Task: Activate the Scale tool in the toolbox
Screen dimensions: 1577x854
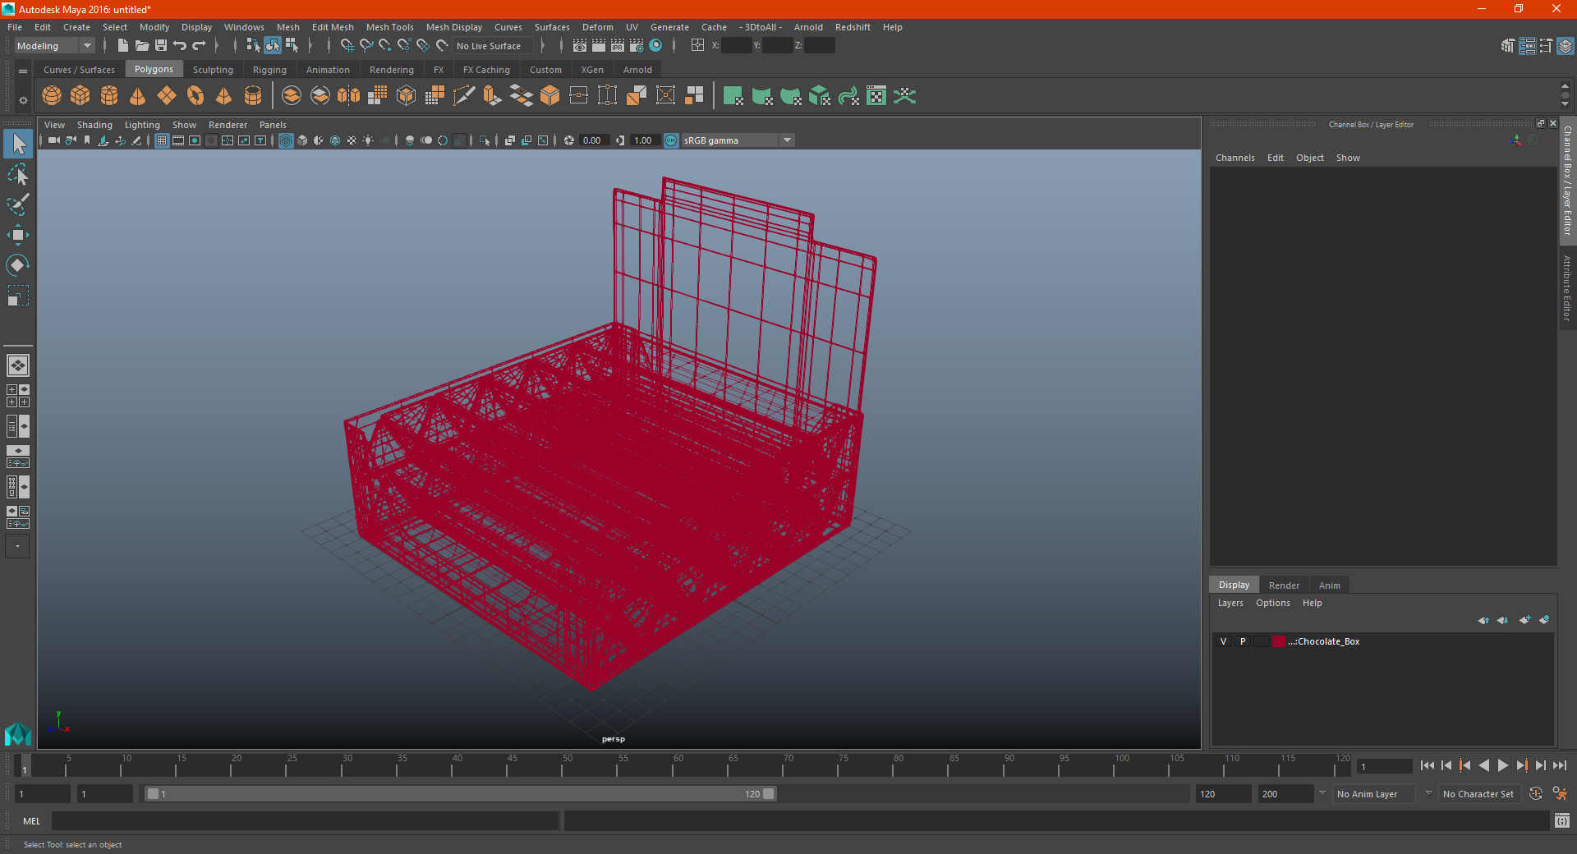Action: [18, 296]
